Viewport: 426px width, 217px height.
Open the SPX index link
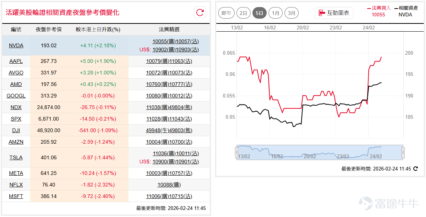pyautogui.click(x=16, y=119)
